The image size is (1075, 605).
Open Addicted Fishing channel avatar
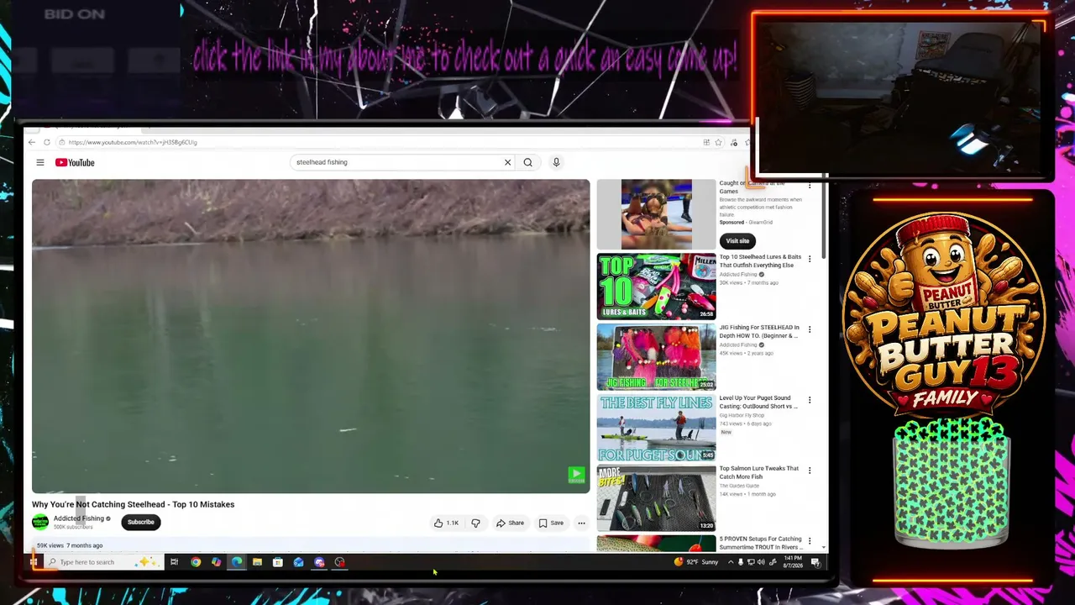pyautogui.click(x=40, y=522)
